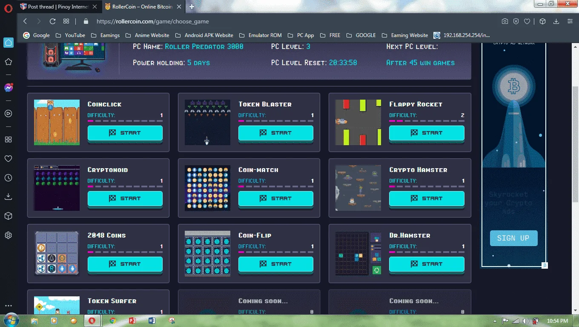The width and height of the screenshot is (579, 327).
Task: Open a new tab with plus button
Action: (x=192, y=7)
